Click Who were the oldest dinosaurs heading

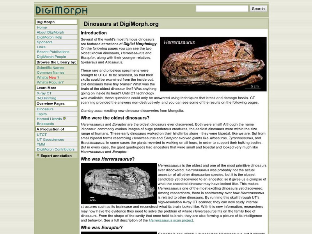115,118
